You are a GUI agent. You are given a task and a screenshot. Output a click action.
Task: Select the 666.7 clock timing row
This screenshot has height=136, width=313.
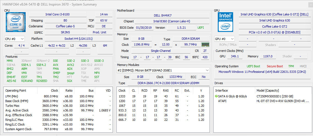pyautogui.click(x=163, y=120)
